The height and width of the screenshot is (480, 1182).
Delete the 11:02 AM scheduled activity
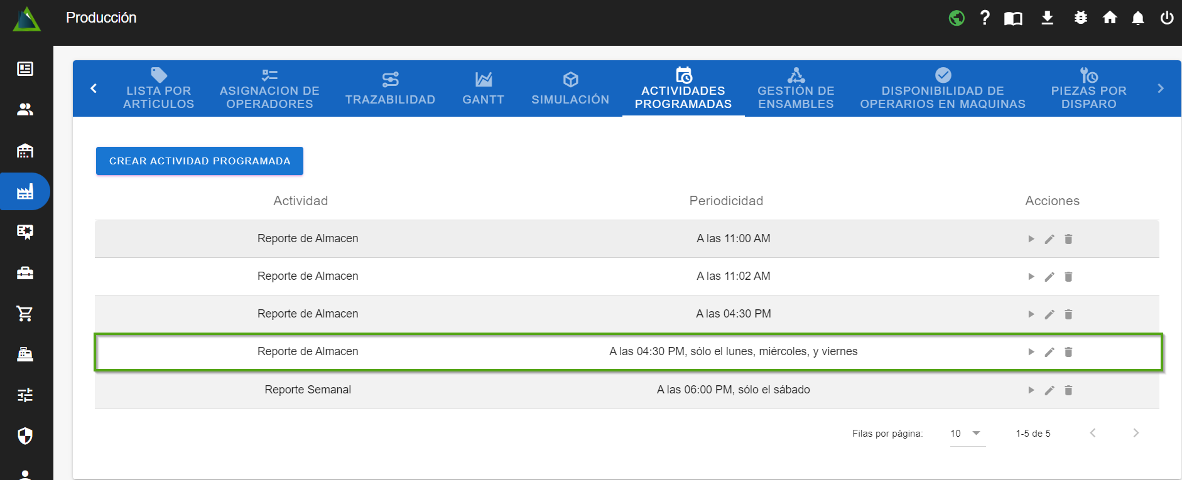(1068, 277)
